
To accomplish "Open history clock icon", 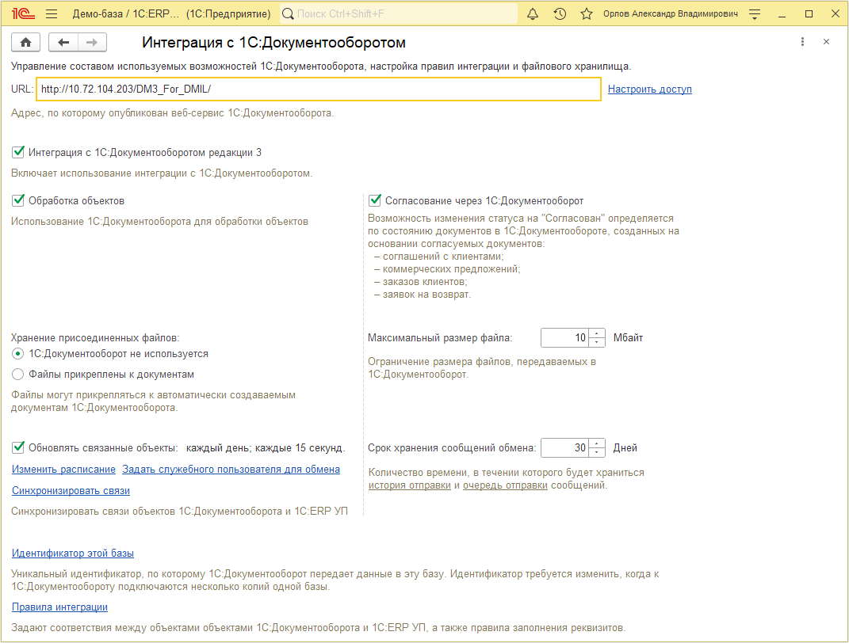I will pos(560,14).
